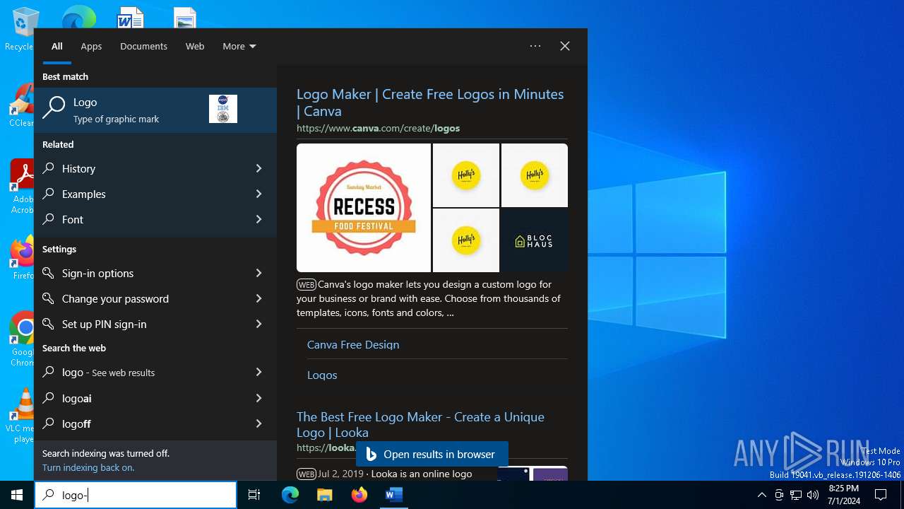Open the network status tray icon

coord(796,495)
